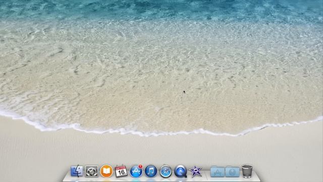Open the Downloads folder stack
The image size is (323, 182).
pyautogui.click(x=232, y=171)
